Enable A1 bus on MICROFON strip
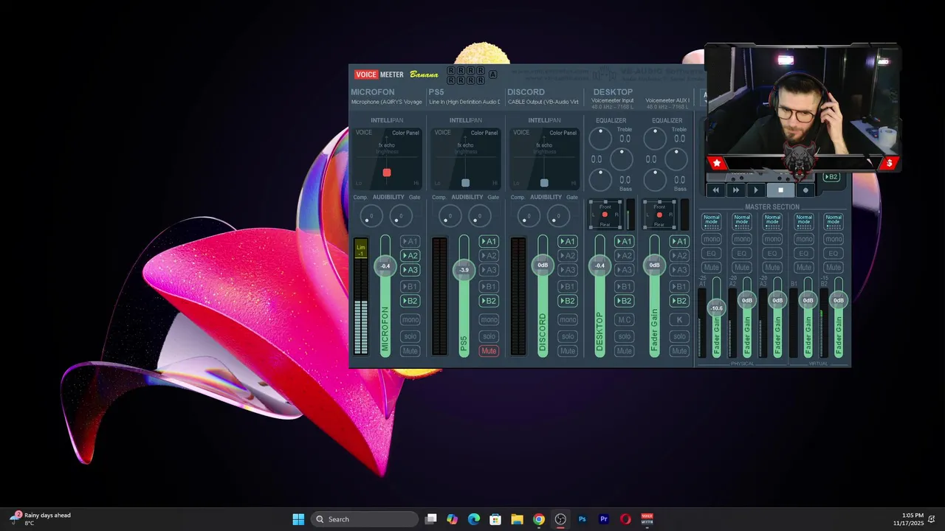Viewport: 945px width, 531px height. click(410, 241)
